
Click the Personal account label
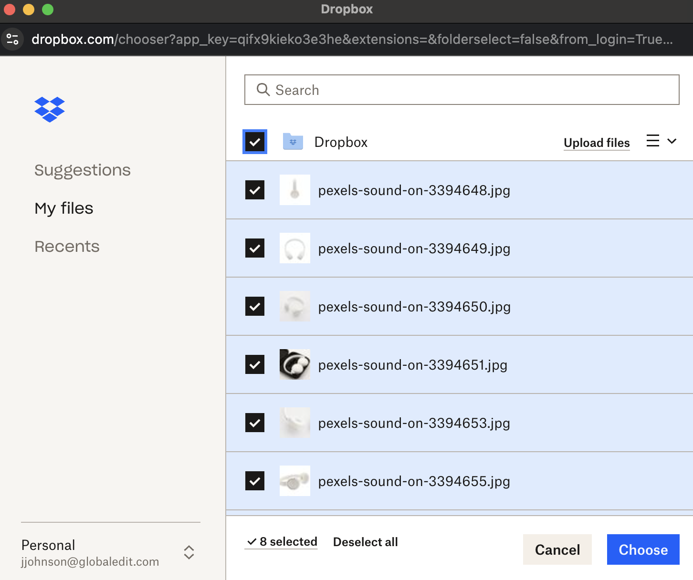coord(48,545)
